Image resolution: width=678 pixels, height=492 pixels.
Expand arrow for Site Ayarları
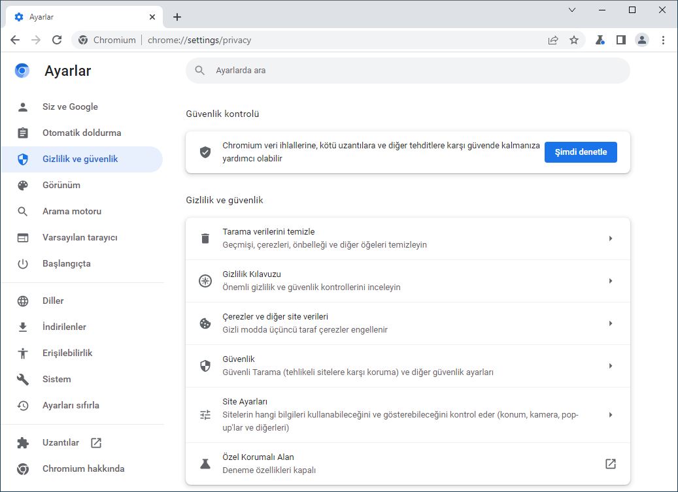tap(611, 415)
